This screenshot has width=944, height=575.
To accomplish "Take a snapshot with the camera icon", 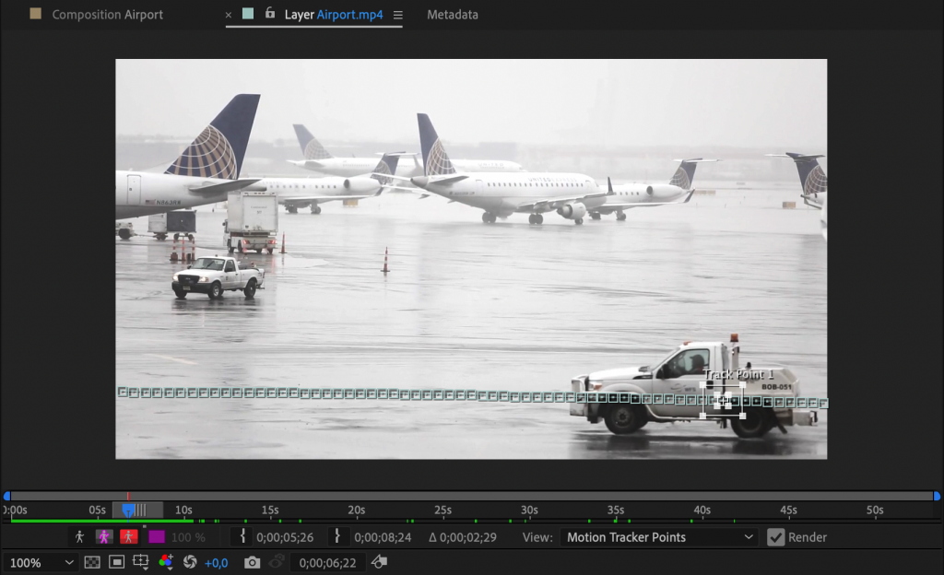I will (252, 562).
